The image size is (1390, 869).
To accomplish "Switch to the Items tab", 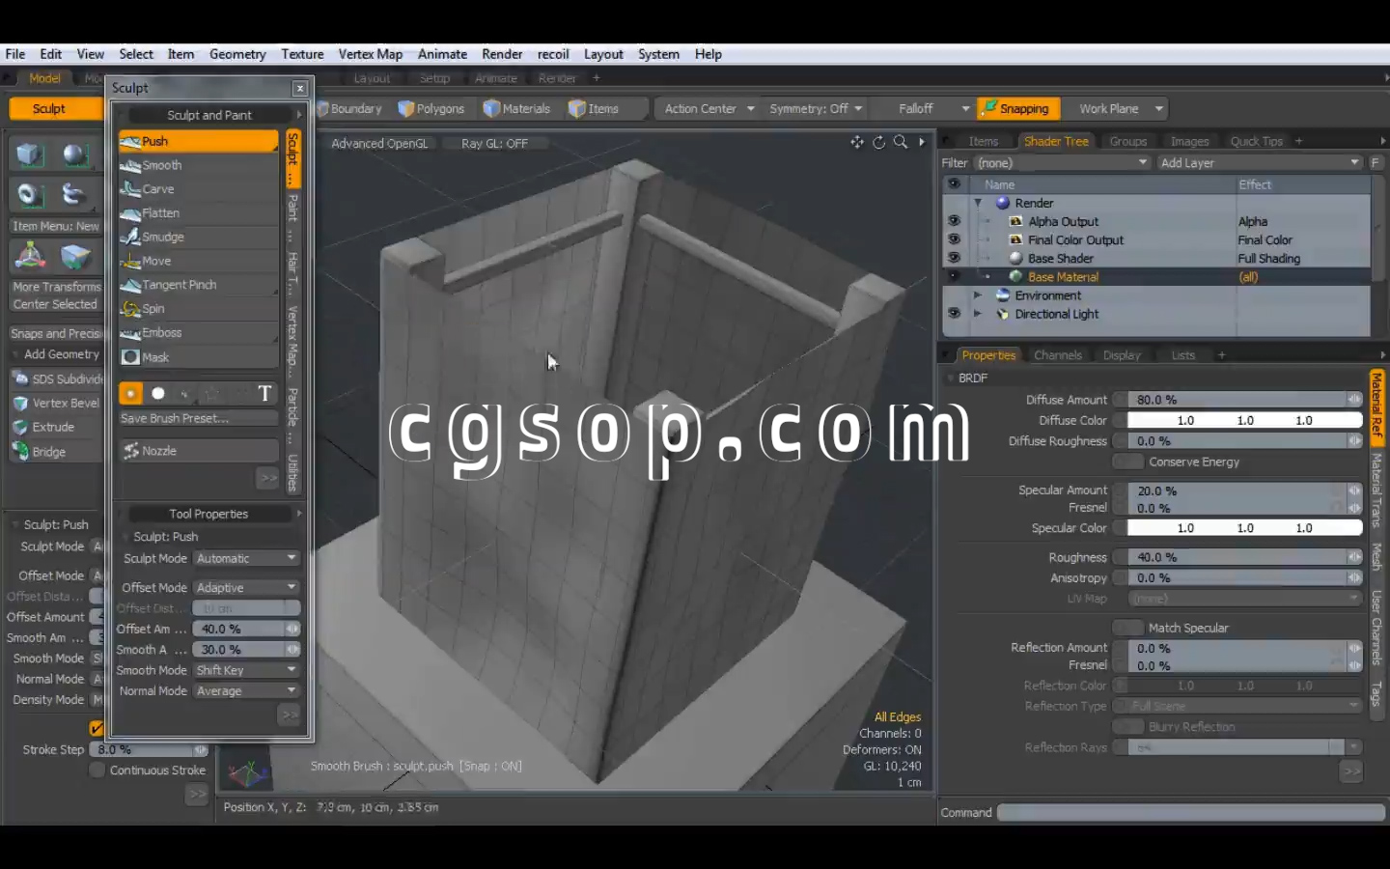I will [x=984, y=141].
